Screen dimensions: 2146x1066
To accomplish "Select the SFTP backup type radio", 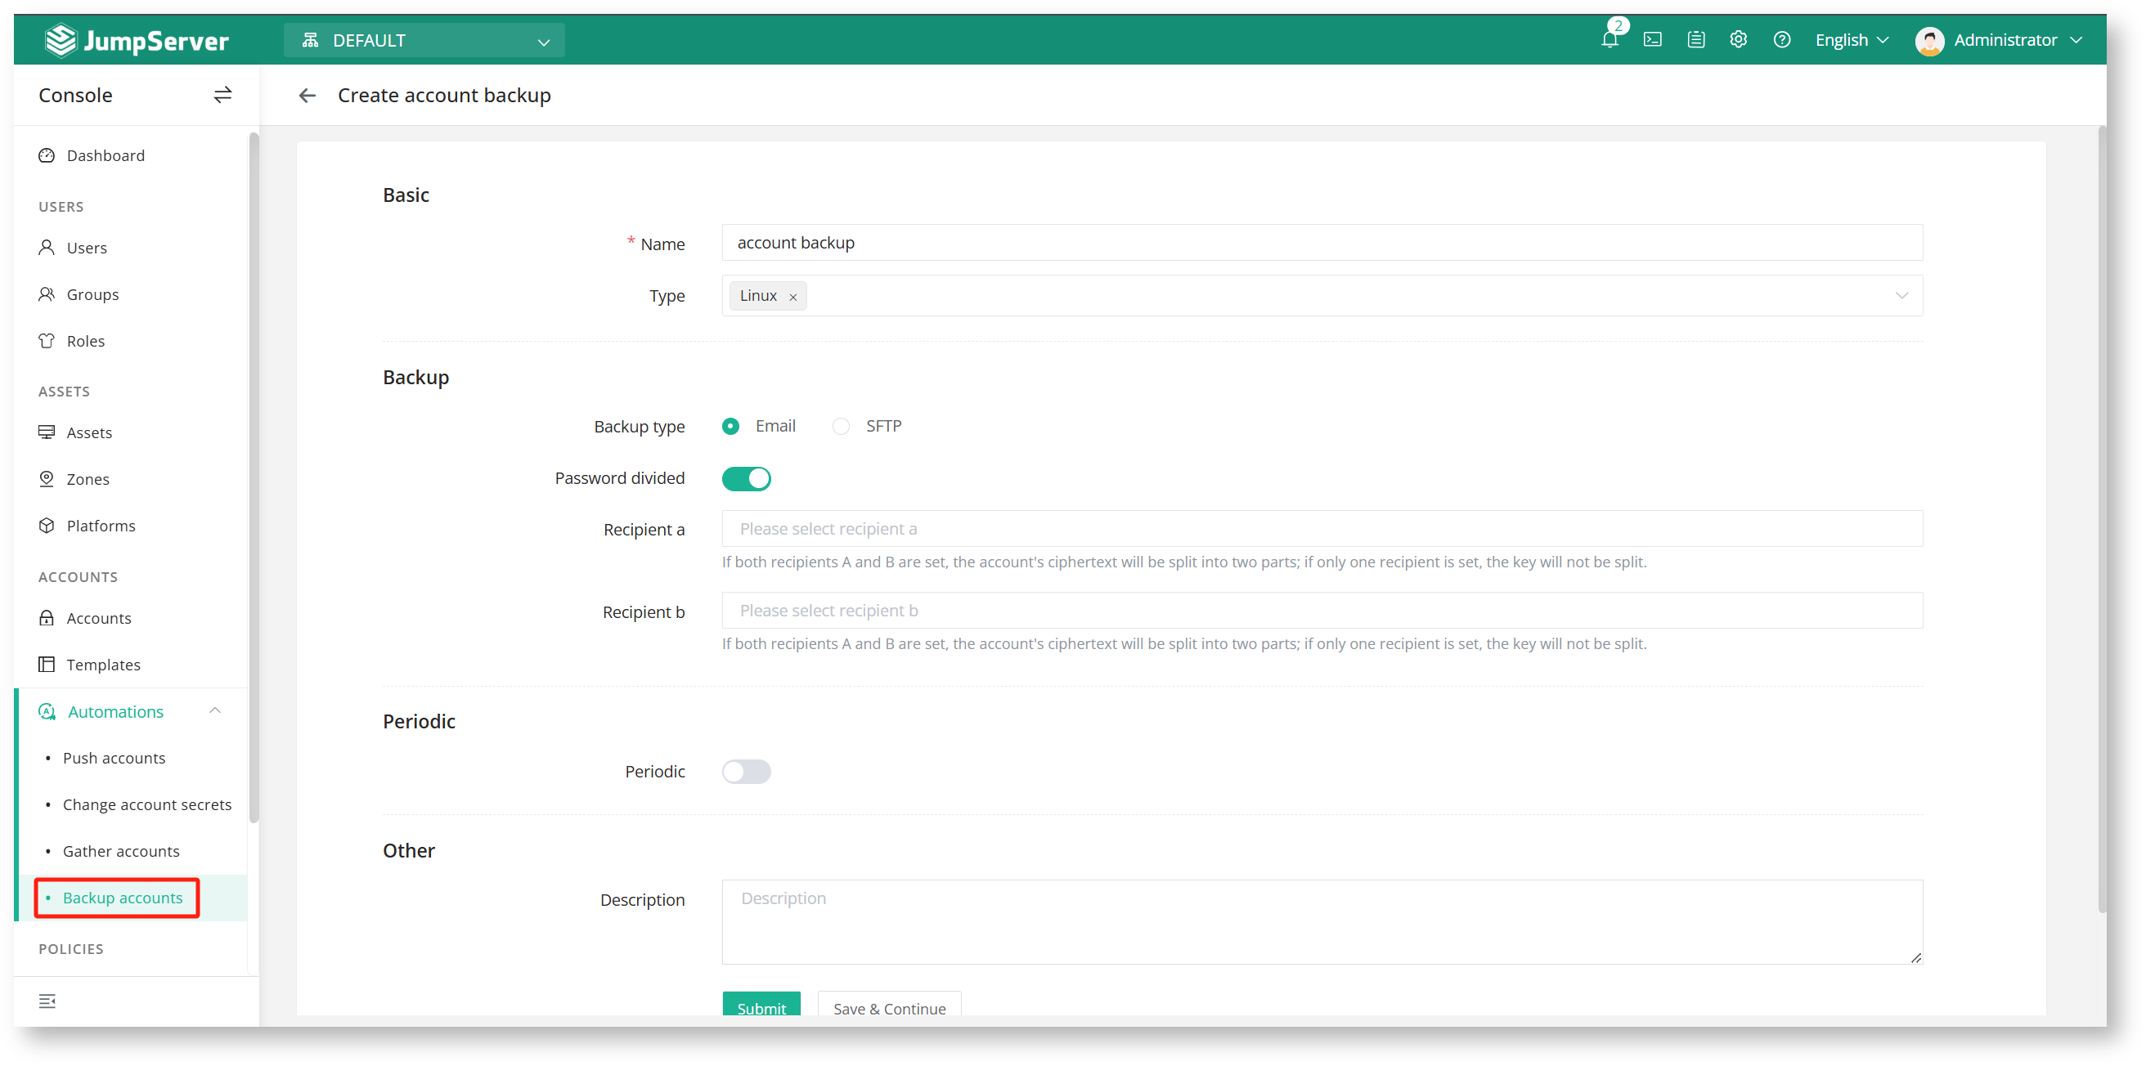I will [x=842, y=427].
